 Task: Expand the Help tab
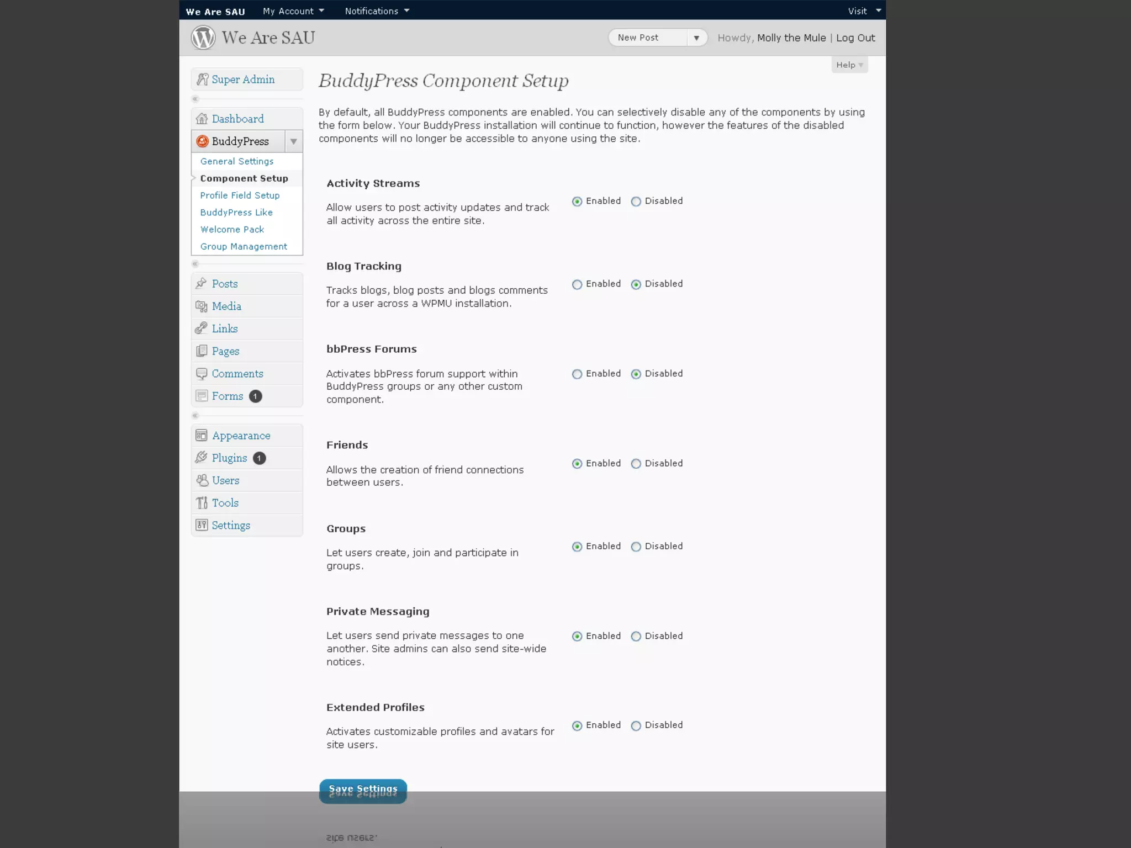(849, 65)
